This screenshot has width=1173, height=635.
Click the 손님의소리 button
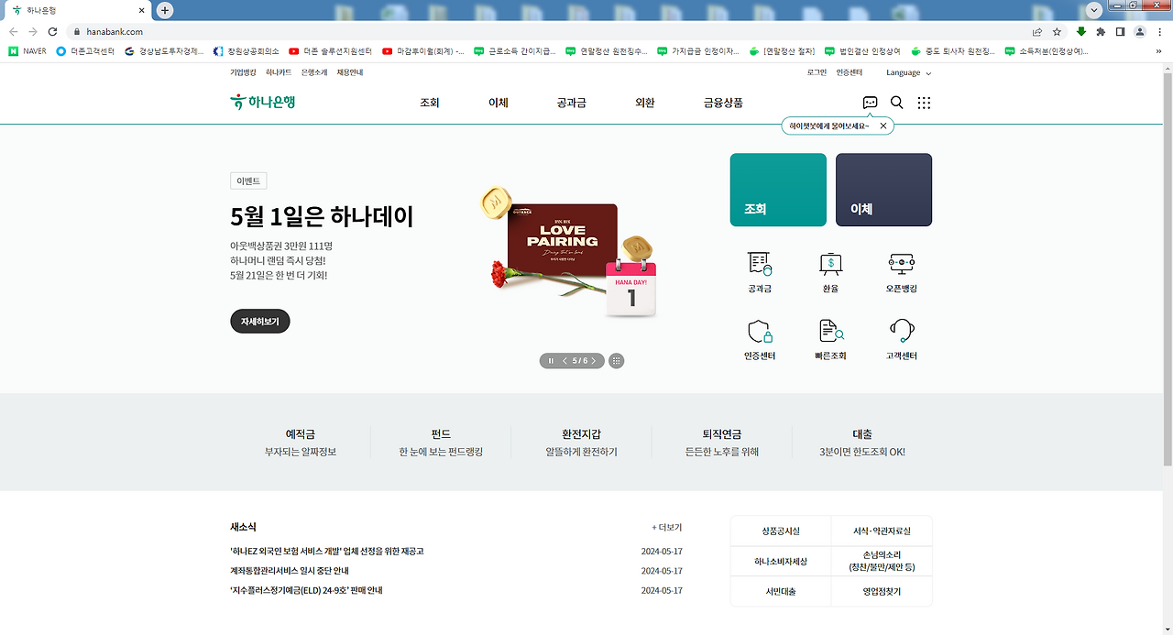882,562
